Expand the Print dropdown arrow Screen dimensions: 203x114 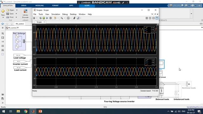(x=16, y=17)
